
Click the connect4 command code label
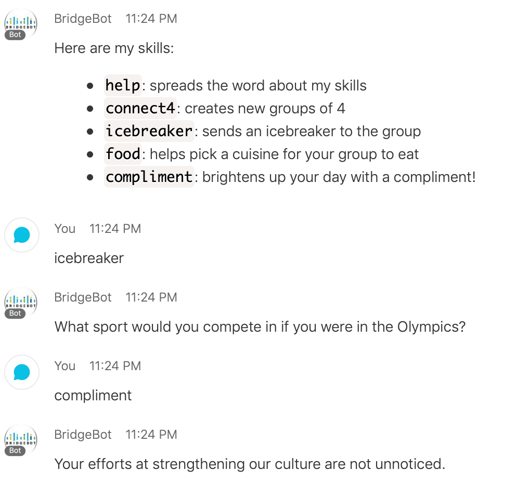pos(140,108)
